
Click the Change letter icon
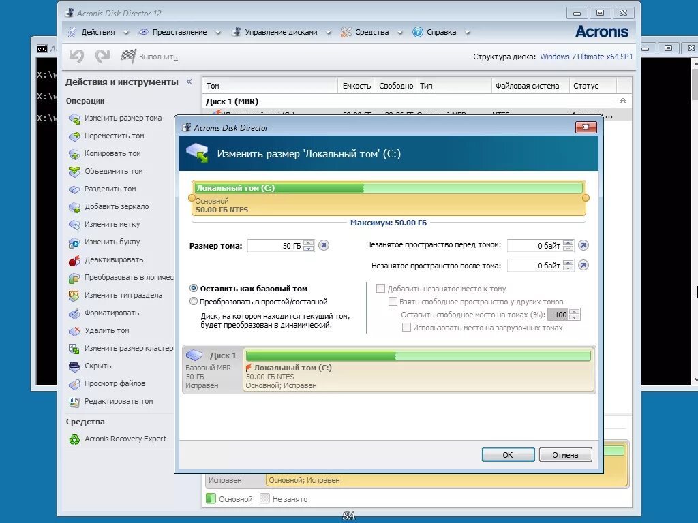[74, 242]
